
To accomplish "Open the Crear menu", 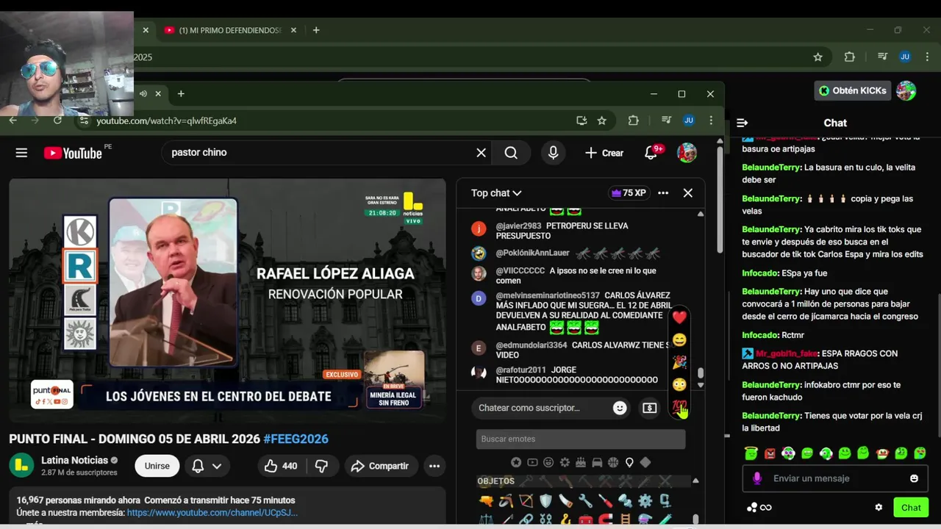I will [x=604, y=153].
